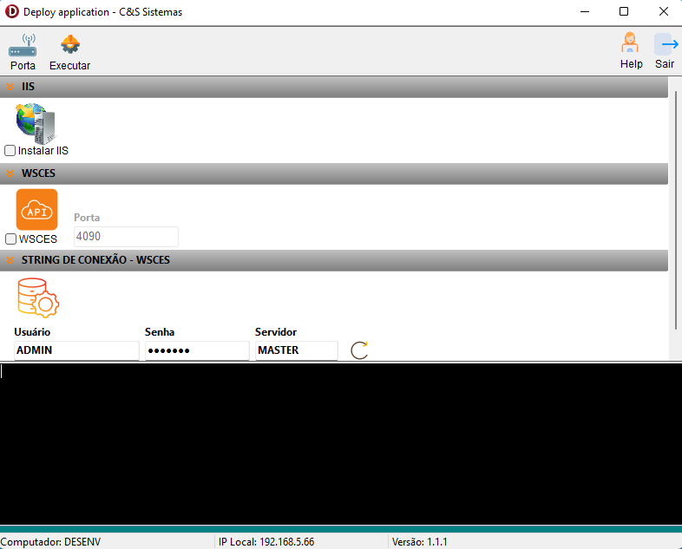Click STRING DE CONEXÃO - WSCES header text
682x549 pixels.
tap(95, 260)
